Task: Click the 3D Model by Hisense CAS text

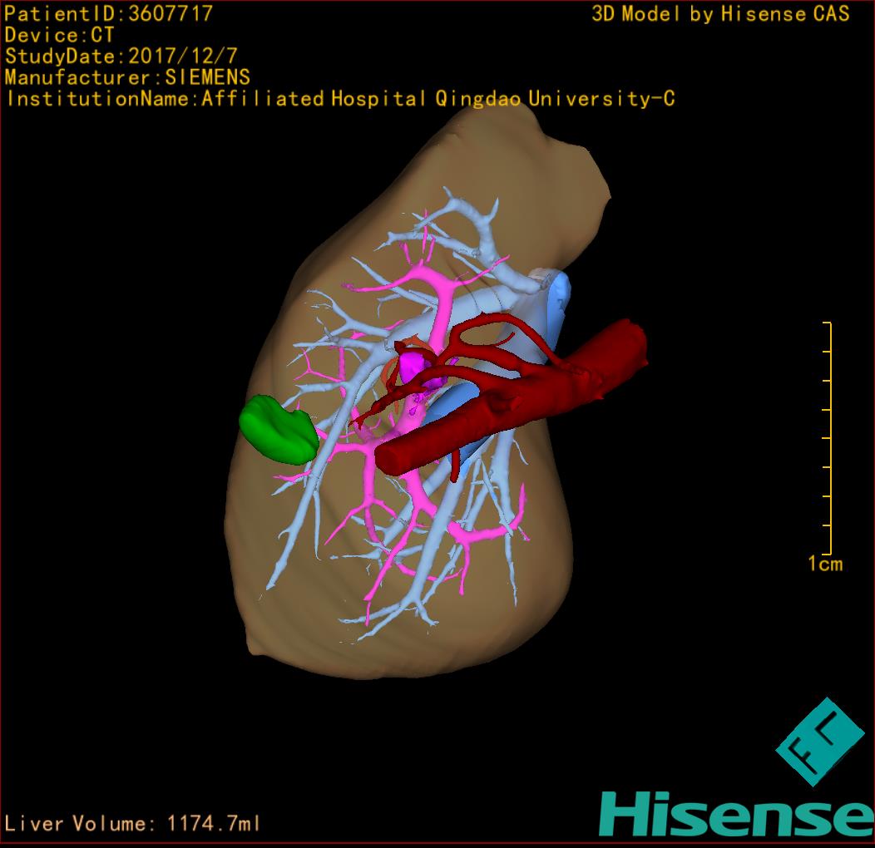Action: point(720,14)
